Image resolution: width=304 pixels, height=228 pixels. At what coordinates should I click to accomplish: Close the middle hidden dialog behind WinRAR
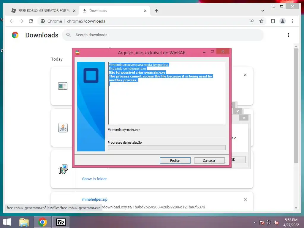pyautogui.click(x=238, y=111)
